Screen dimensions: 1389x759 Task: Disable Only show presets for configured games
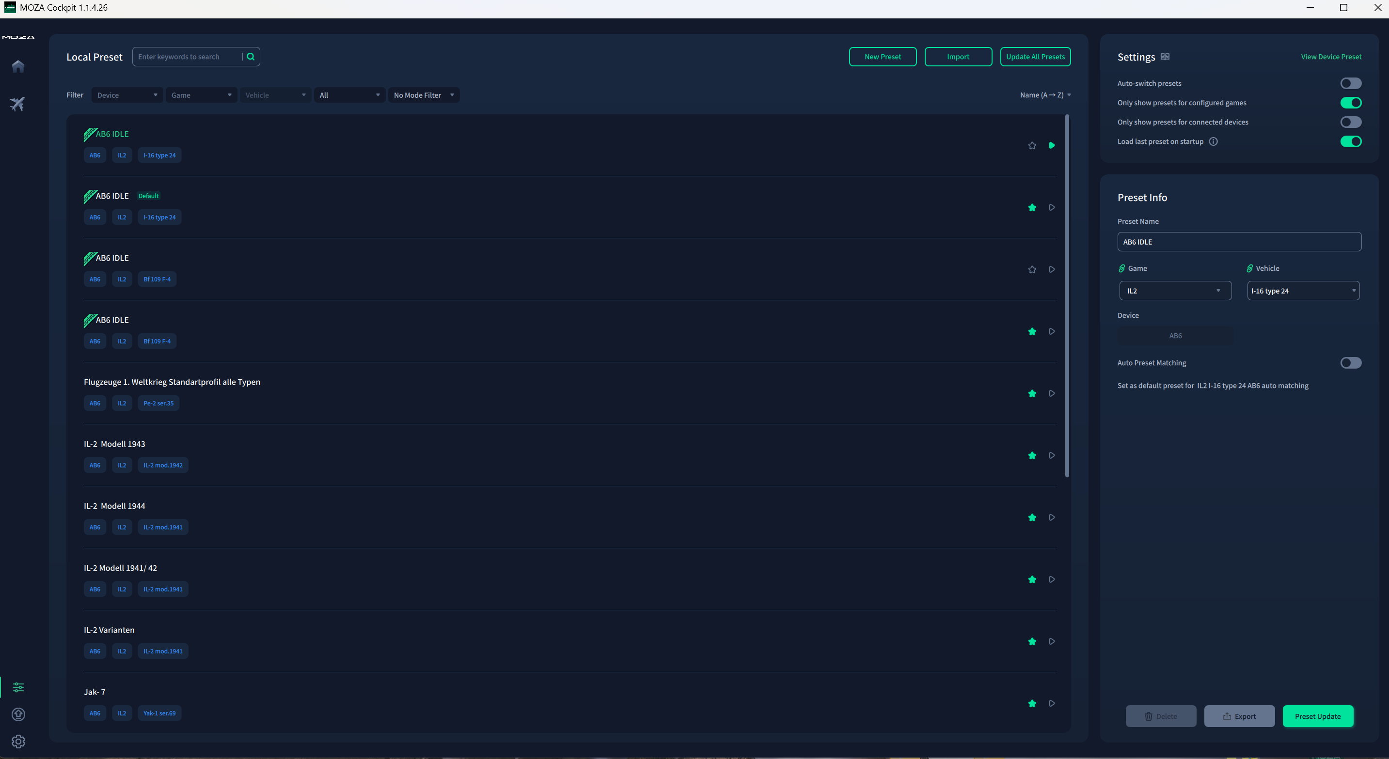1351,103
